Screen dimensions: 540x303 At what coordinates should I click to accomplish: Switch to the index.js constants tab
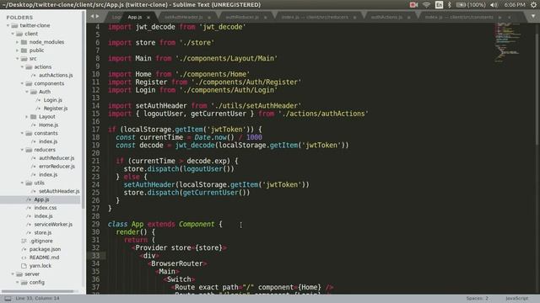click(x=459, y=17)
